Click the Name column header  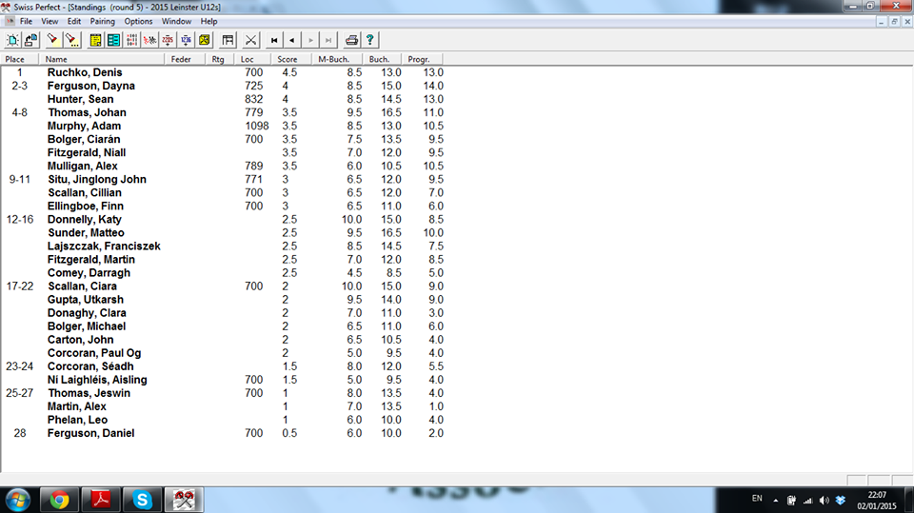[x=56, y=59]
